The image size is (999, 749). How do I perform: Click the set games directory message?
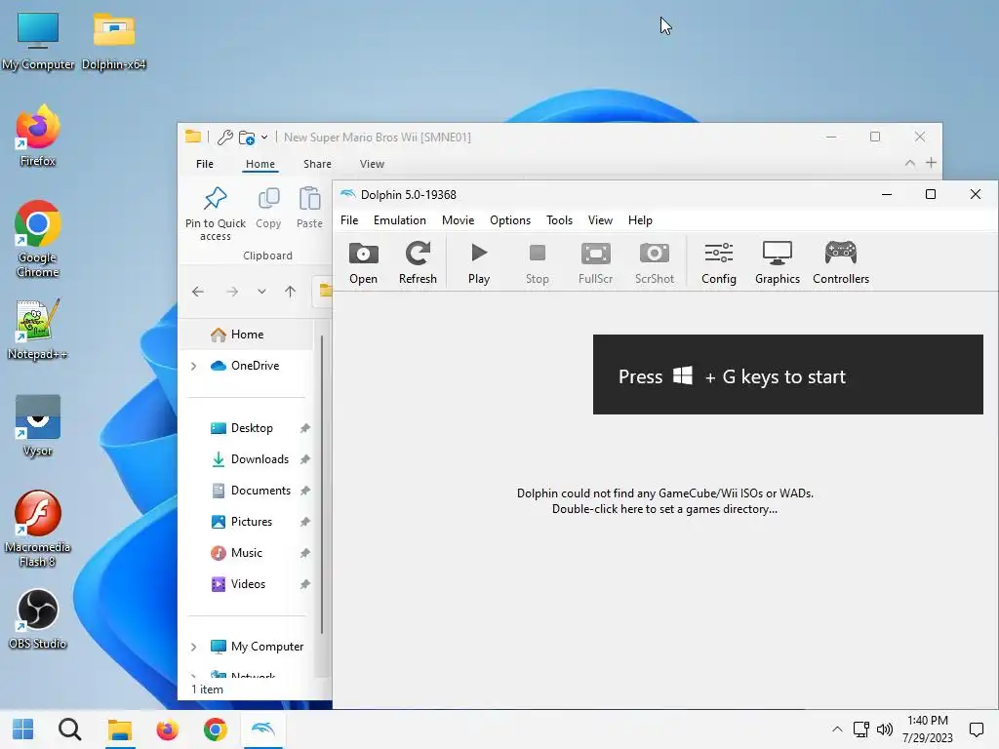[664, 501]
